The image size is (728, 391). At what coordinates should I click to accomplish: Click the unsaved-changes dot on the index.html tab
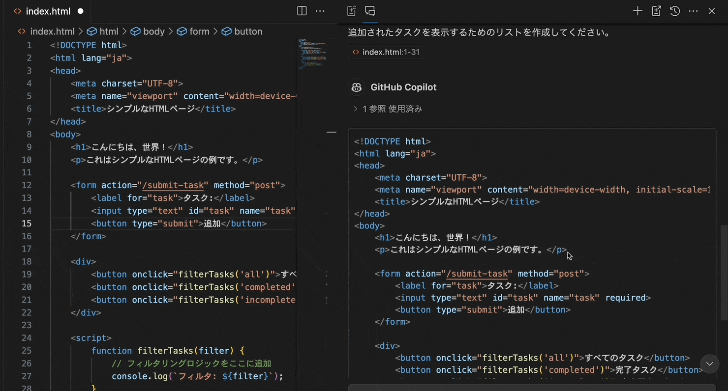pos(81,11)
